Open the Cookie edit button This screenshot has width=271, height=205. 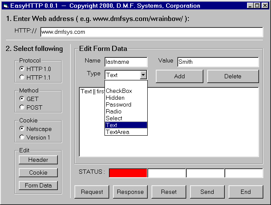[38, 172]
